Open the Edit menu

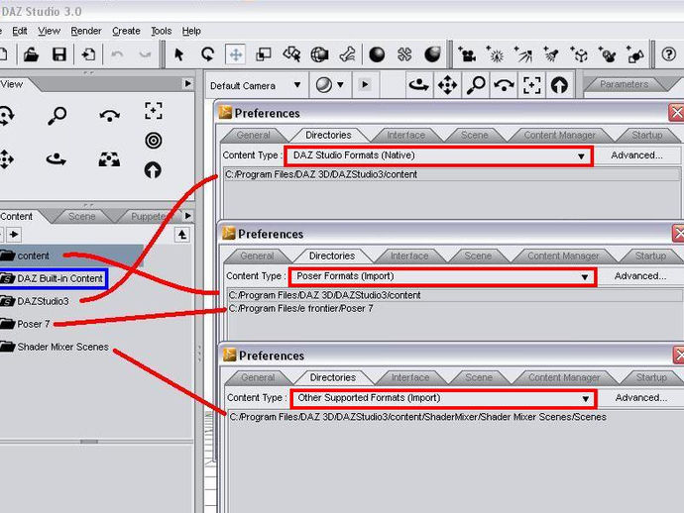click(x=20, y=31)
